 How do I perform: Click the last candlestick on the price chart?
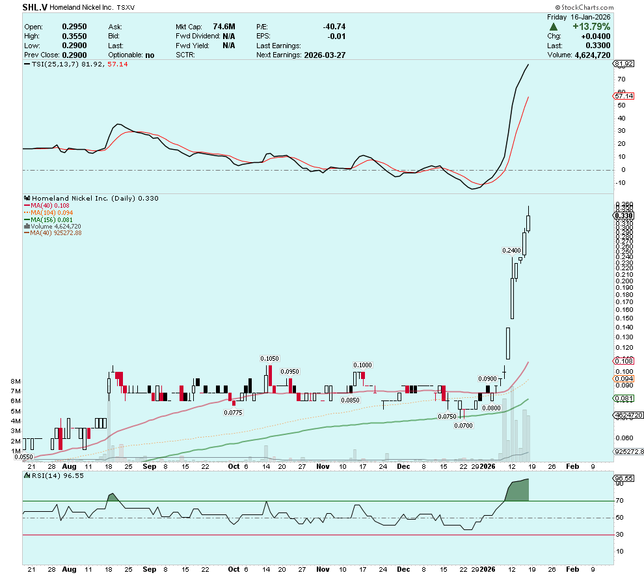pyautogui.click(x=528, y=222)
